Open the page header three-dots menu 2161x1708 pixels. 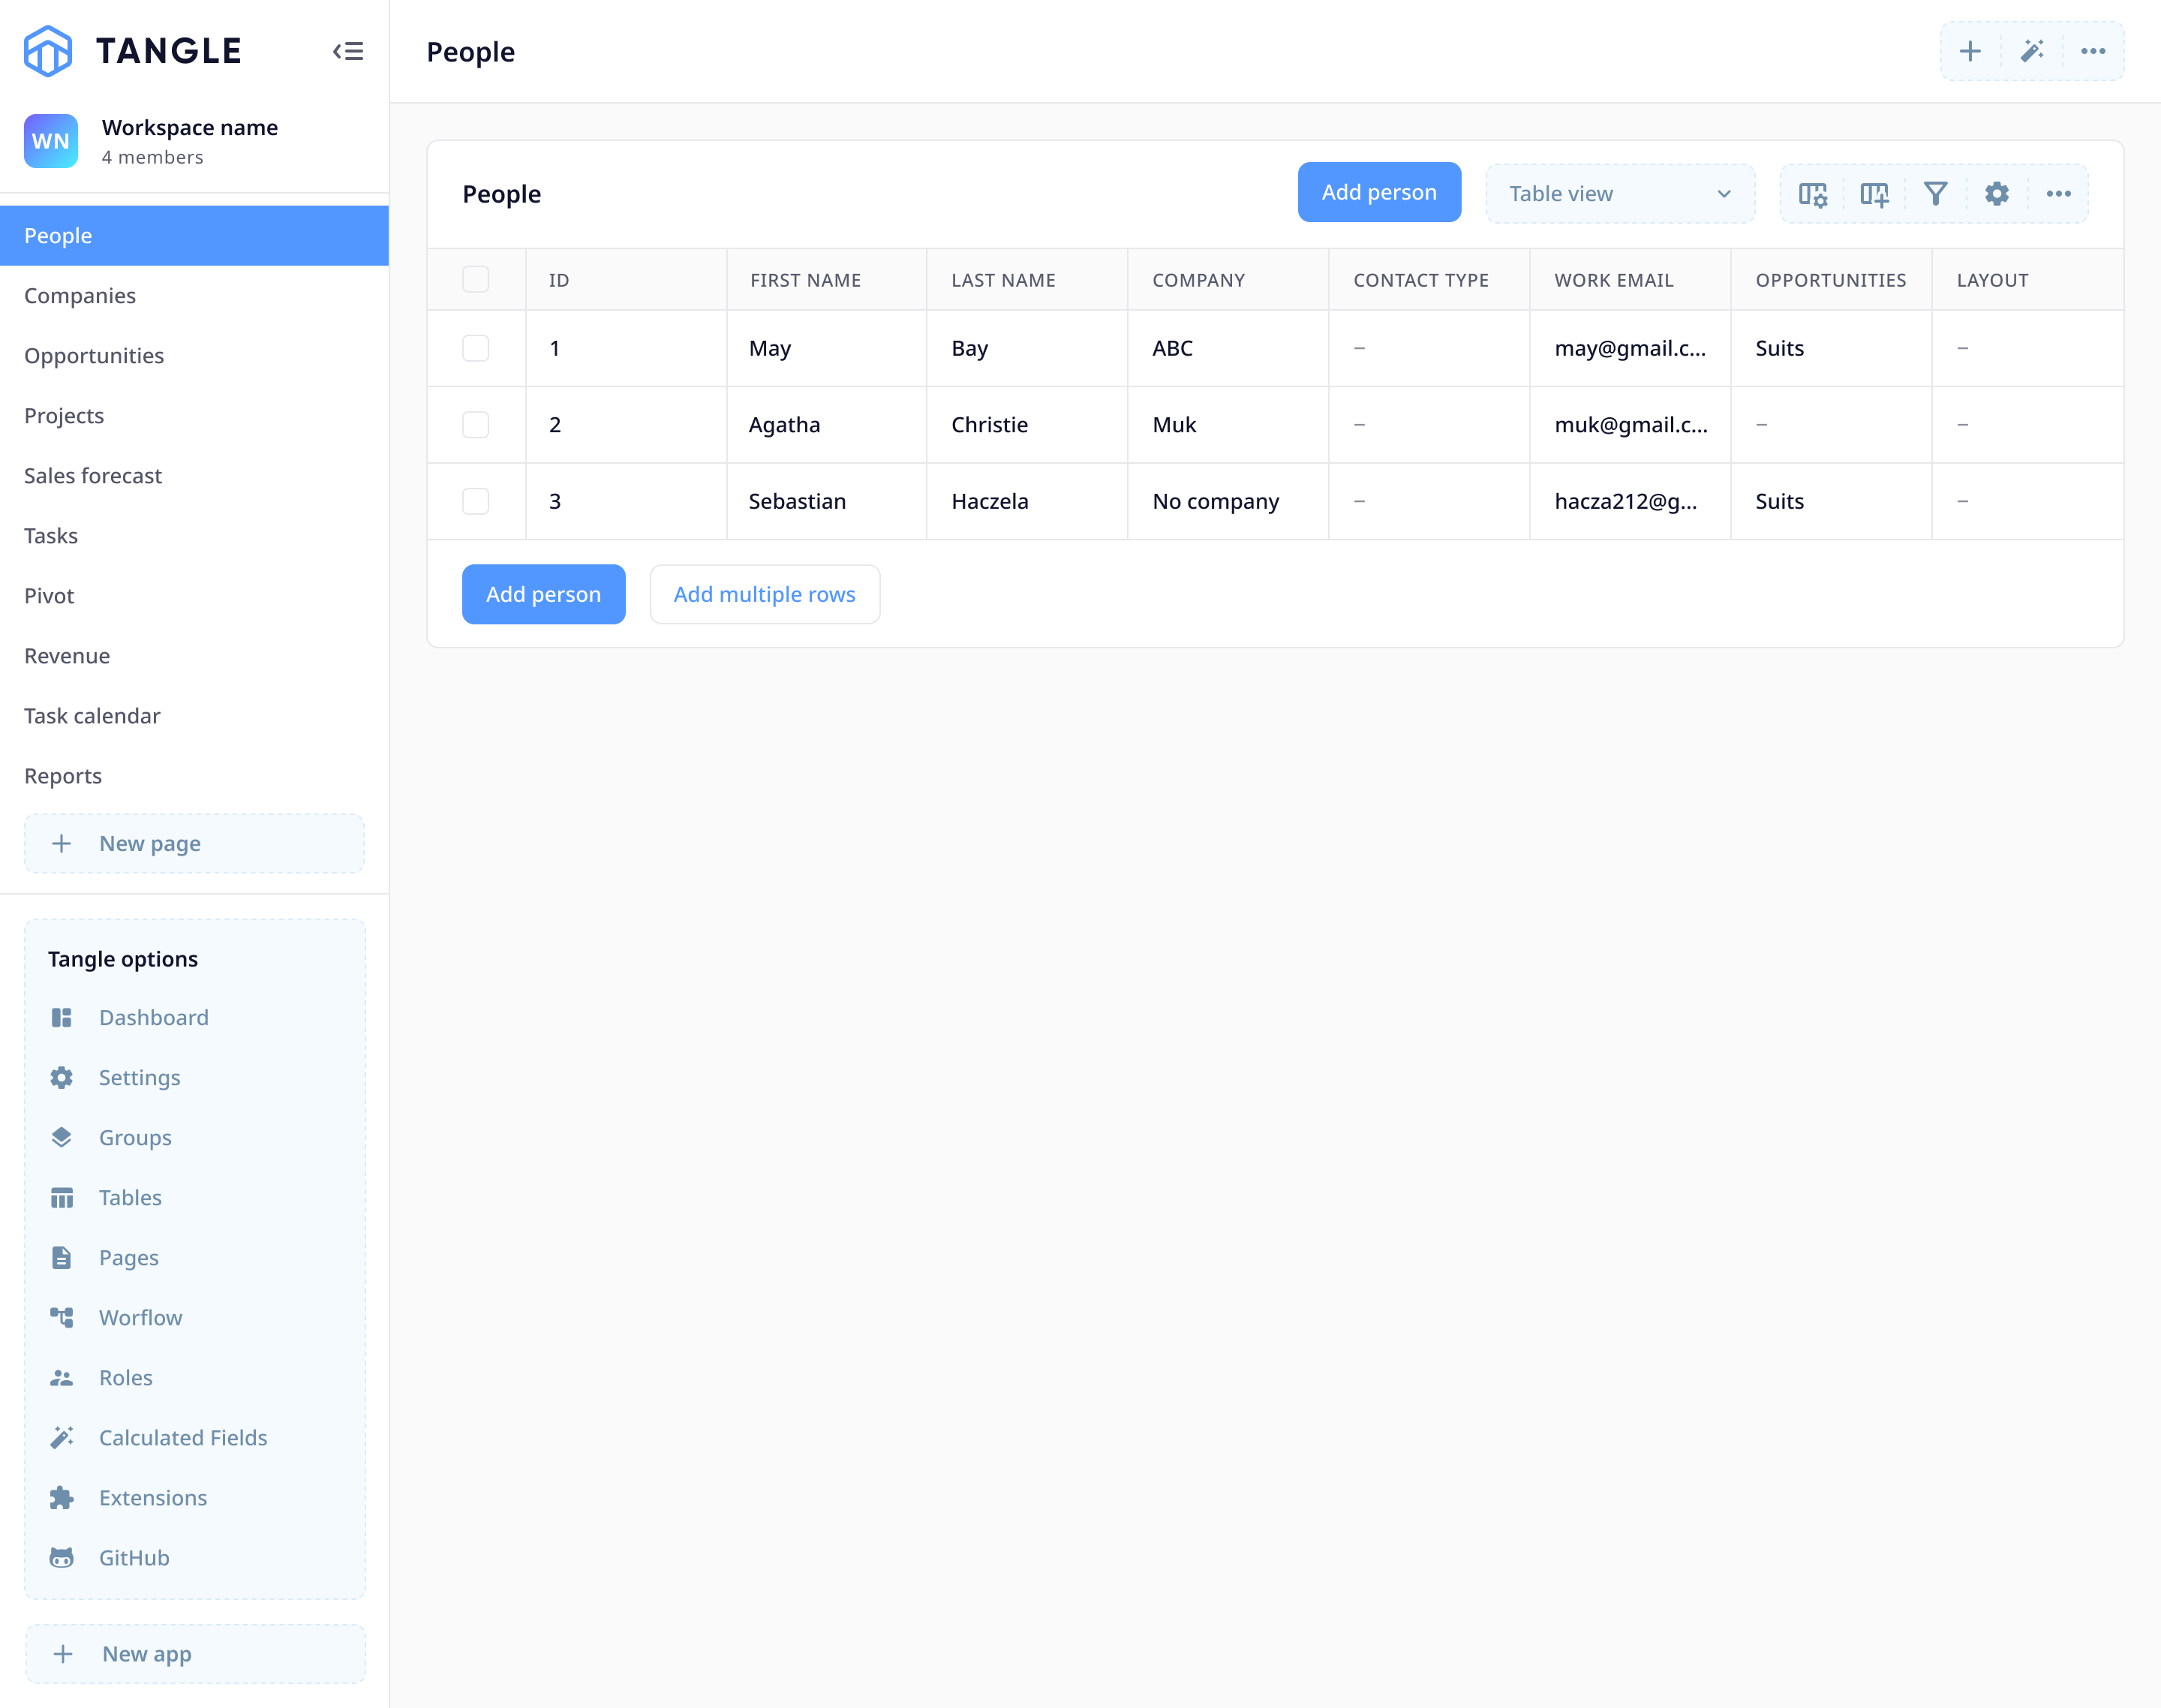(x=2093, y=51)
